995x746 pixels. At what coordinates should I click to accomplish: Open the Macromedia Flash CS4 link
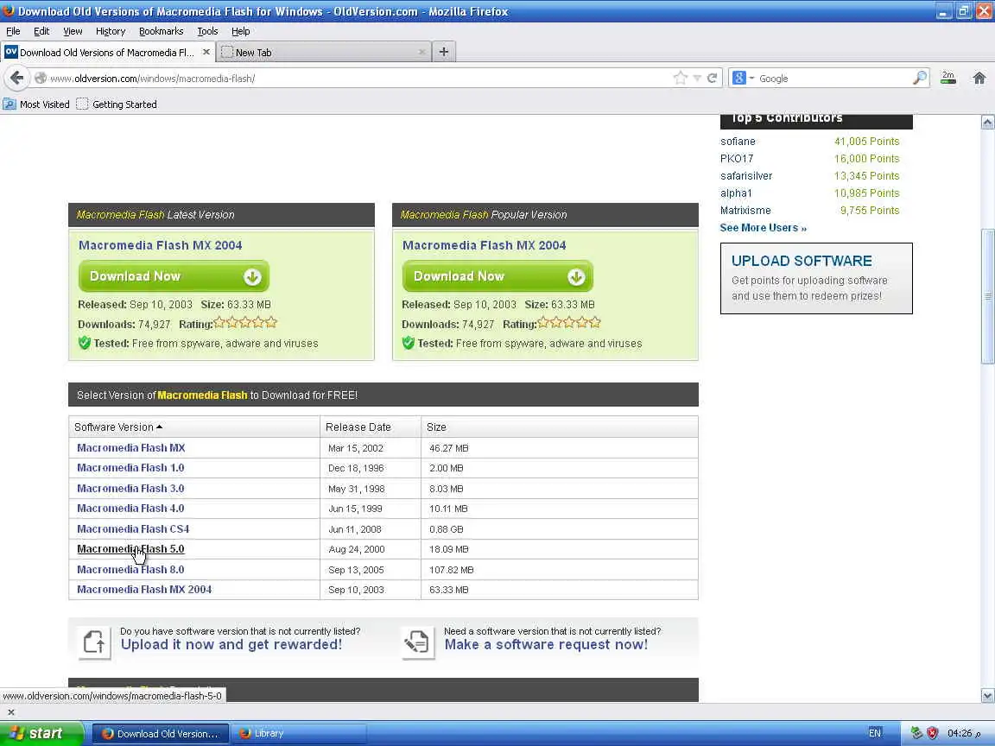133,529
